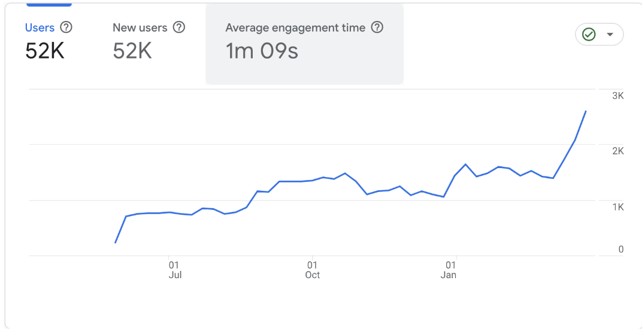Select the Average engagement time tab
This screenshot has height=329, width=642.
(x=305, y=44)
